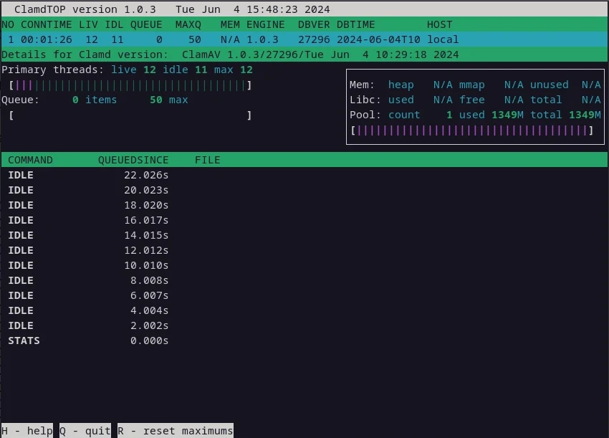Image resolution: width=609 pixels, height=438 pixels.
Task: Click the DBTIME column header
Action: coord(355,24)
